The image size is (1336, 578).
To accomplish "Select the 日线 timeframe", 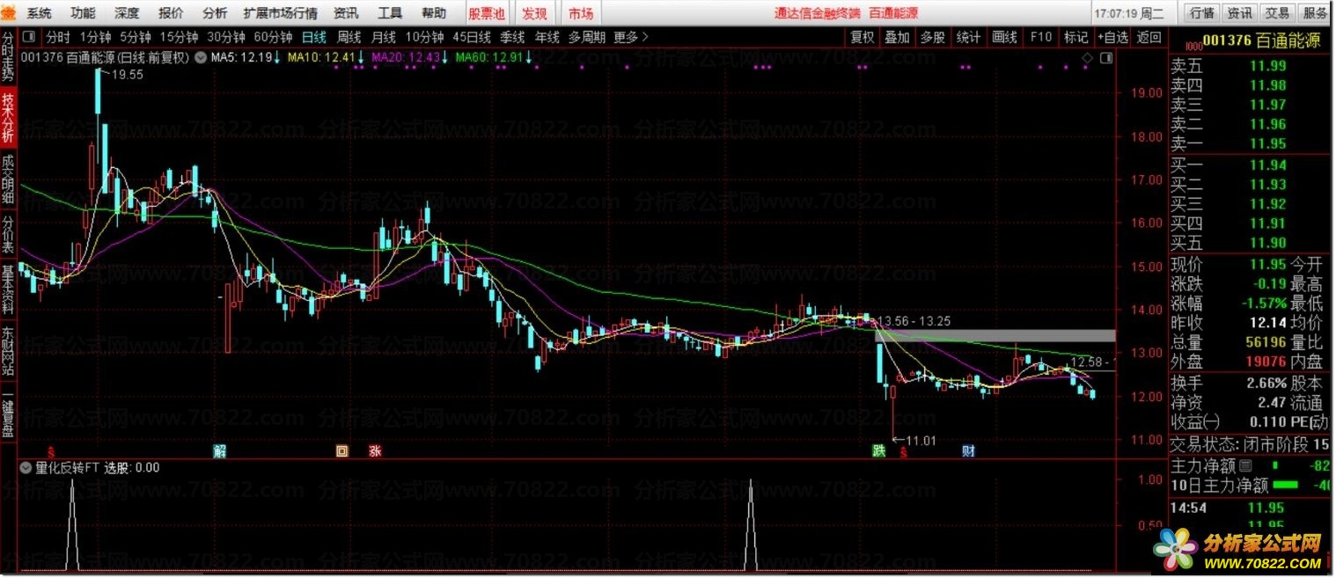I will tap(314, 37).
